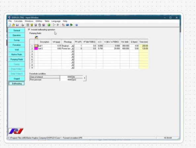Open the Calculate menu
Screen dimensions: 196x148
(18, 21)
